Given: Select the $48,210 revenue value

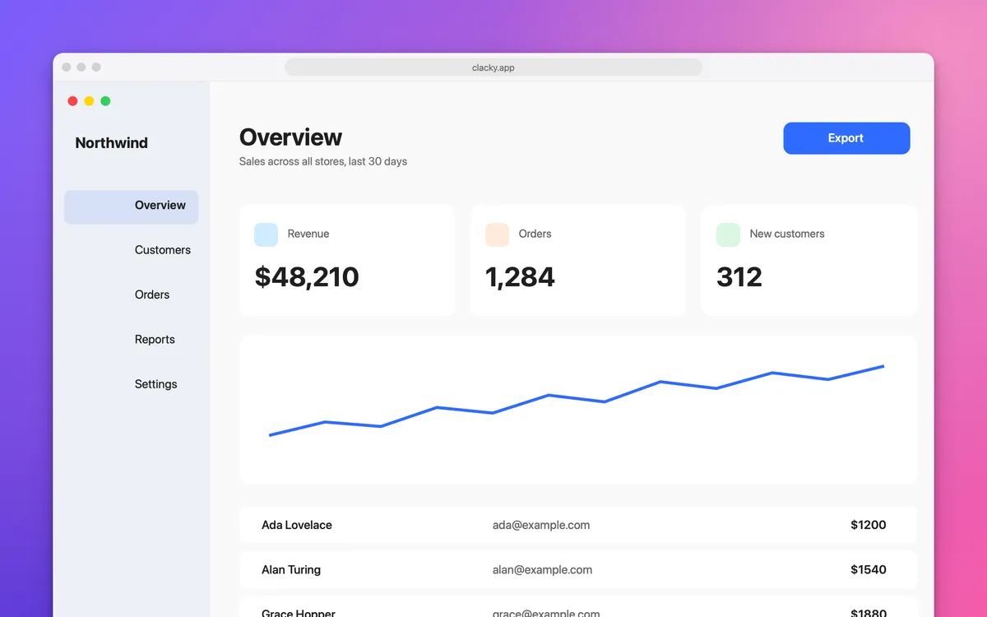Looking at the screenshot, I should [307, 276].
